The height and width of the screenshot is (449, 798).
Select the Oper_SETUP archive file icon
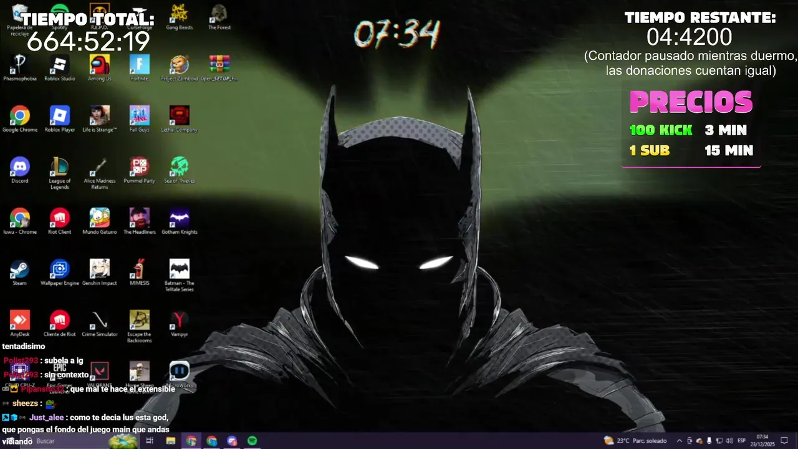coord(219,68)
